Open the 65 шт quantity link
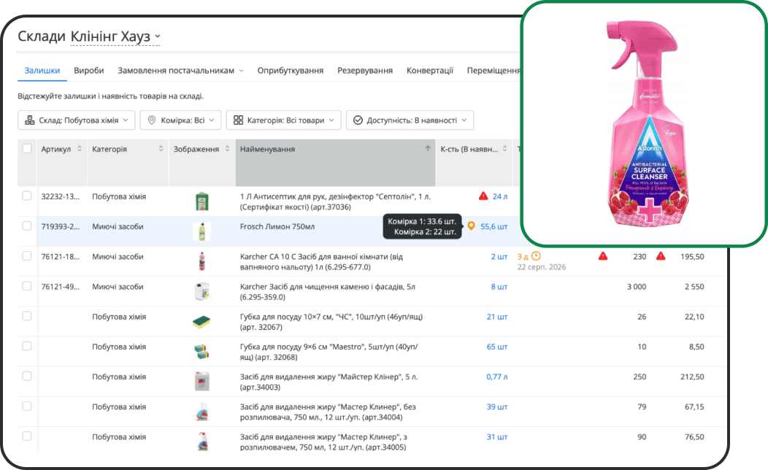This screenshot has height=470, width=768. coord(497,347)
